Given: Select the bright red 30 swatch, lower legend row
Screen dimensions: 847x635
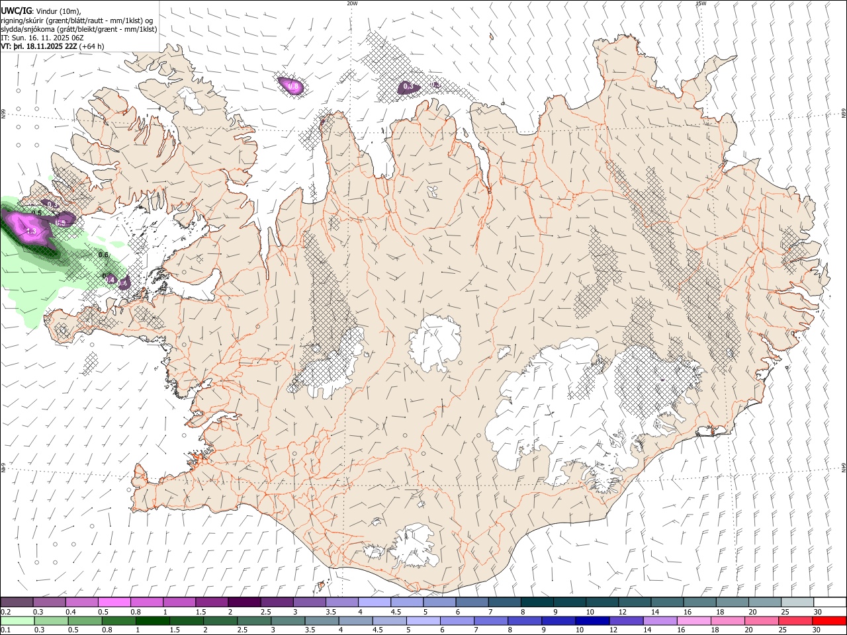Looking at the screenshot, I should [829, 621].
